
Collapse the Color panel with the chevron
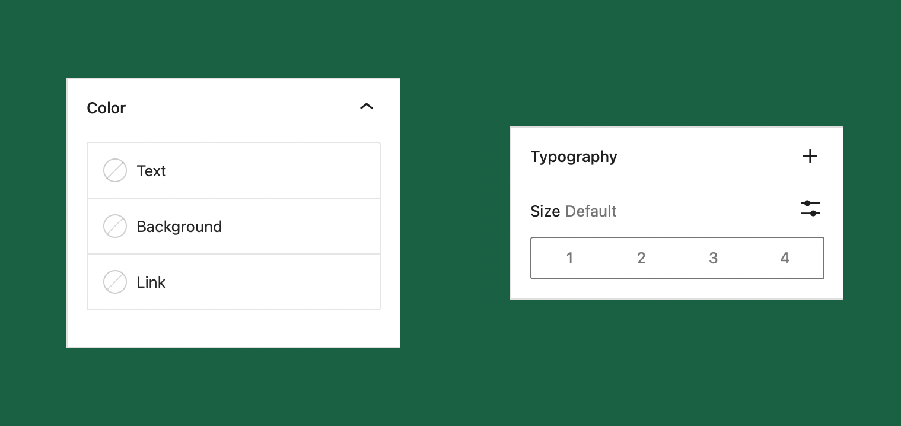(x=367, y=106)
